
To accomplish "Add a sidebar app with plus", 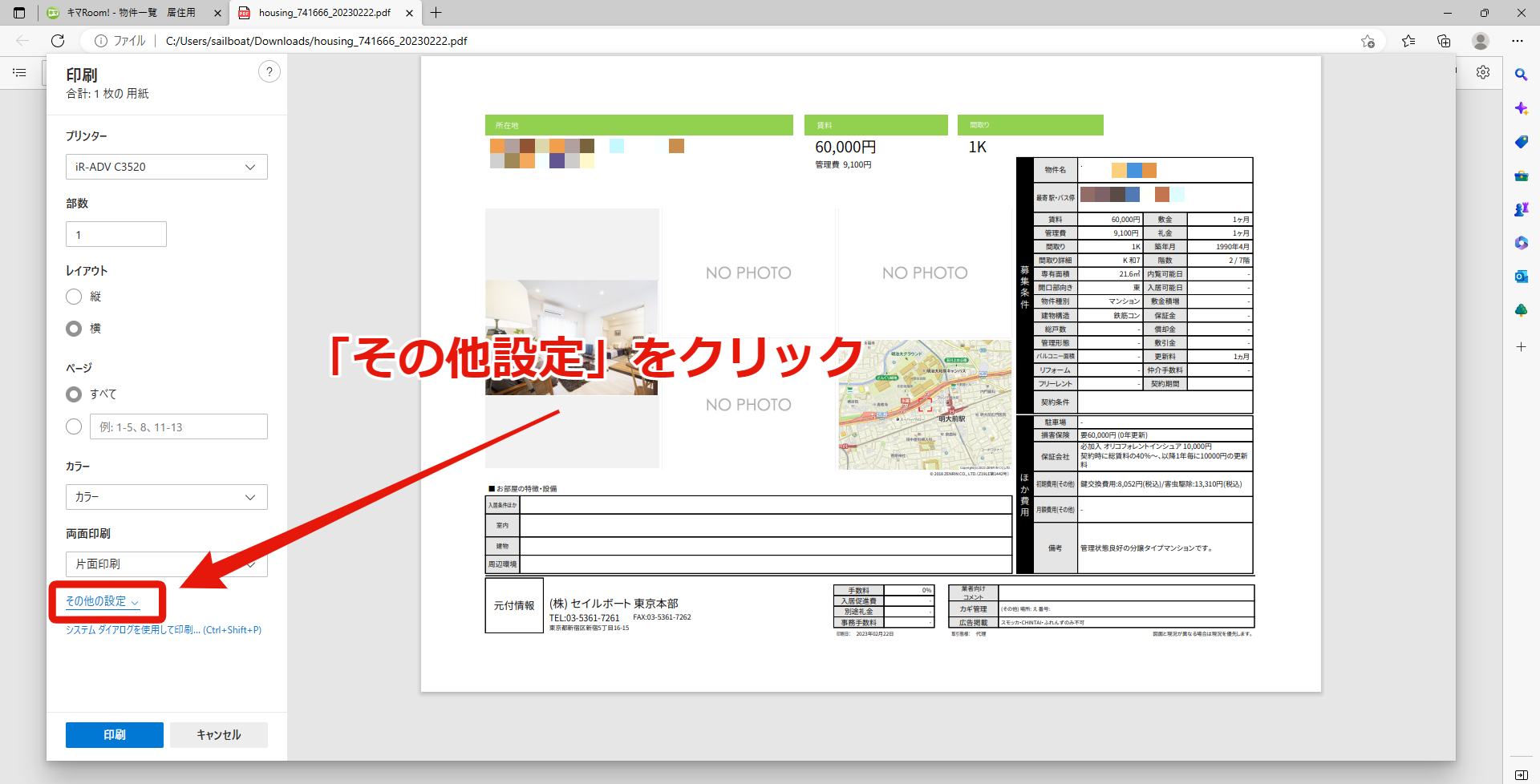I will tap(1521, 347).
